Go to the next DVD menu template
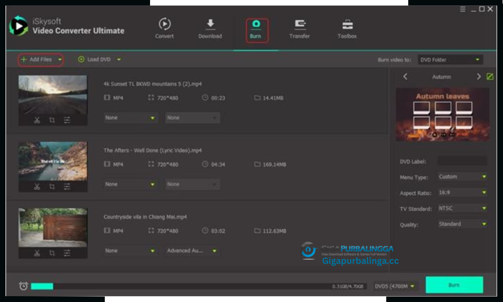 (478, 77)
